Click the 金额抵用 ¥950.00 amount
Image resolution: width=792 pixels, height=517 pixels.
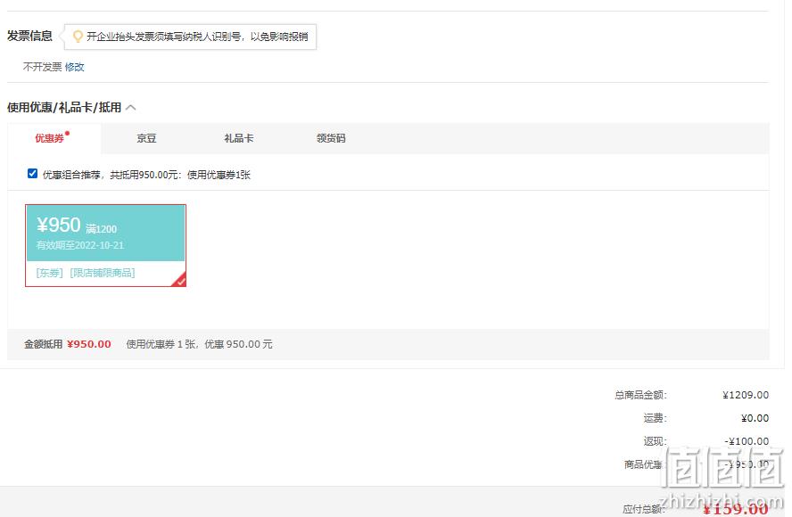[x=89, y=344]
